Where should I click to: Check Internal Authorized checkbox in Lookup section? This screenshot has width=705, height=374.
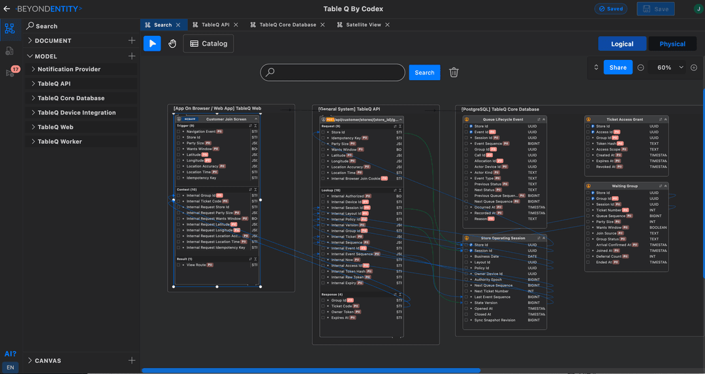(323, 196)
